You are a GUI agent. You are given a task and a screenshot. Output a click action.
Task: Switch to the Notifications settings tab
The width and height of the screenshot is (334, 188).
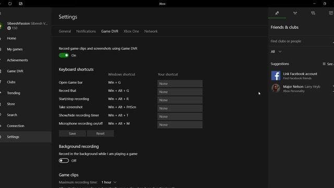86,31
